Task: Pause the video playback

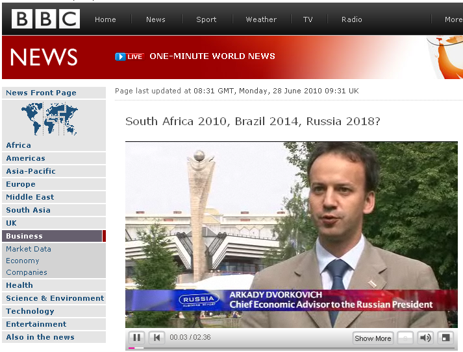Action: [x=137, y=338]
